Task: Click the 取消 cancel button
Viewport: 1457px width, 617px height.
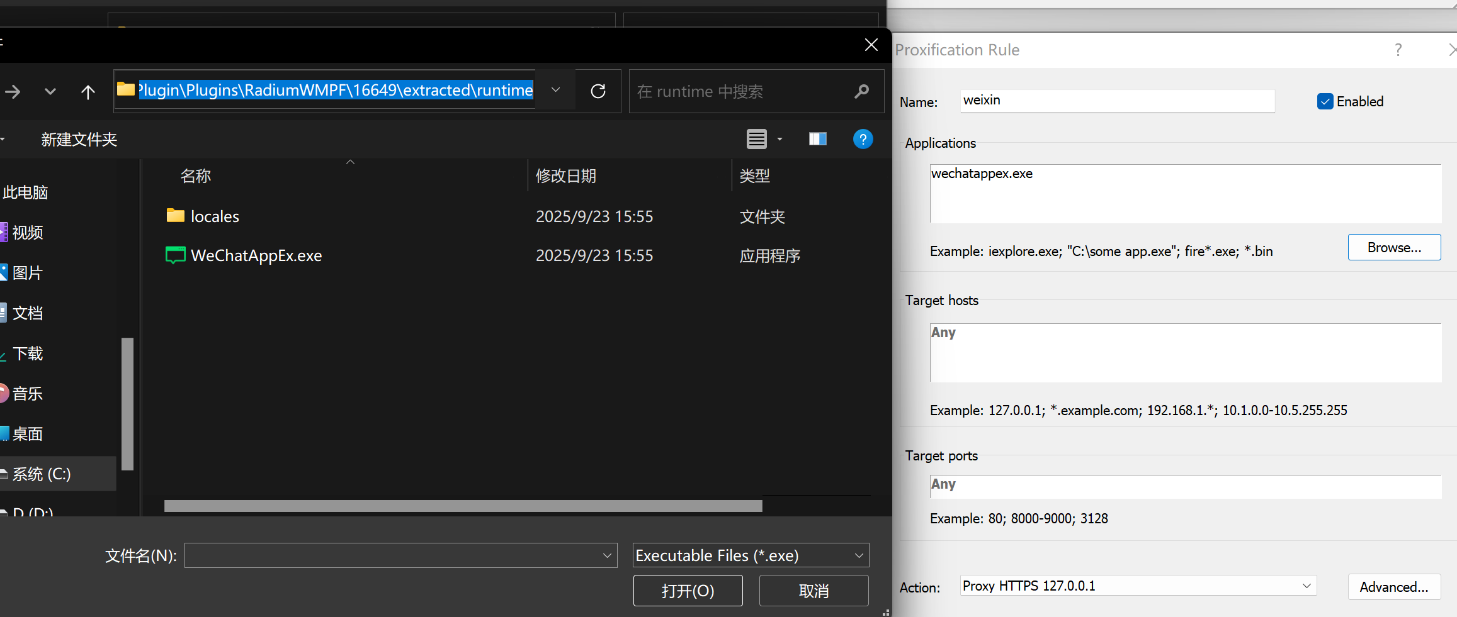Action: (x=814, y=591)
